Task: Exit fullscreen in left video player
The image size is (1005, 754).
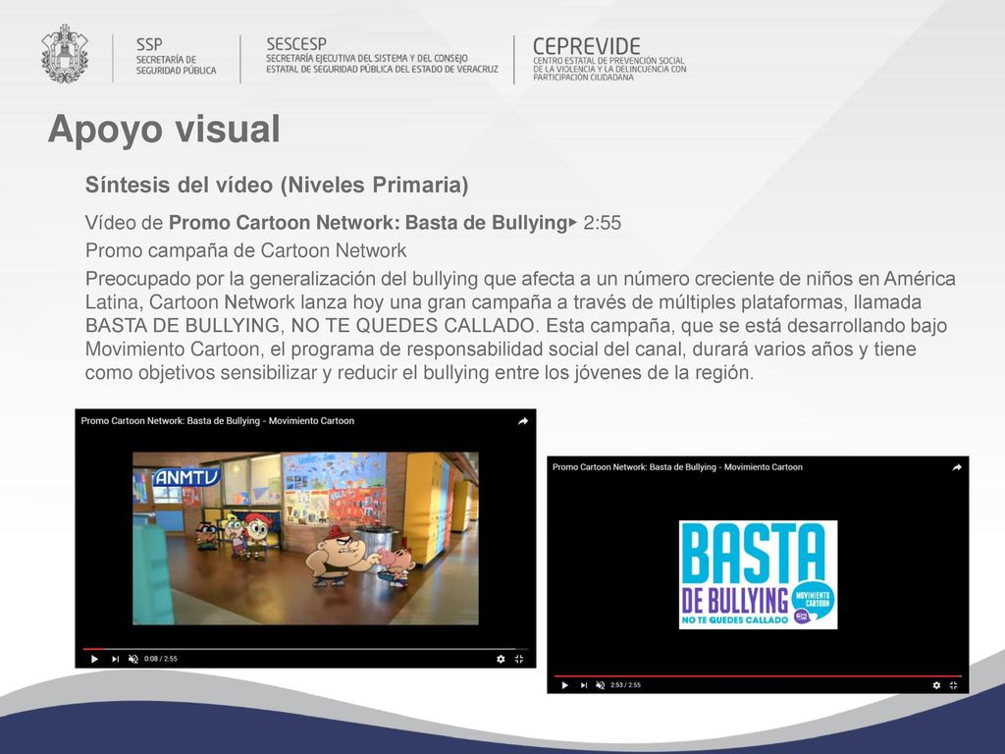Action: pos(519,659)
